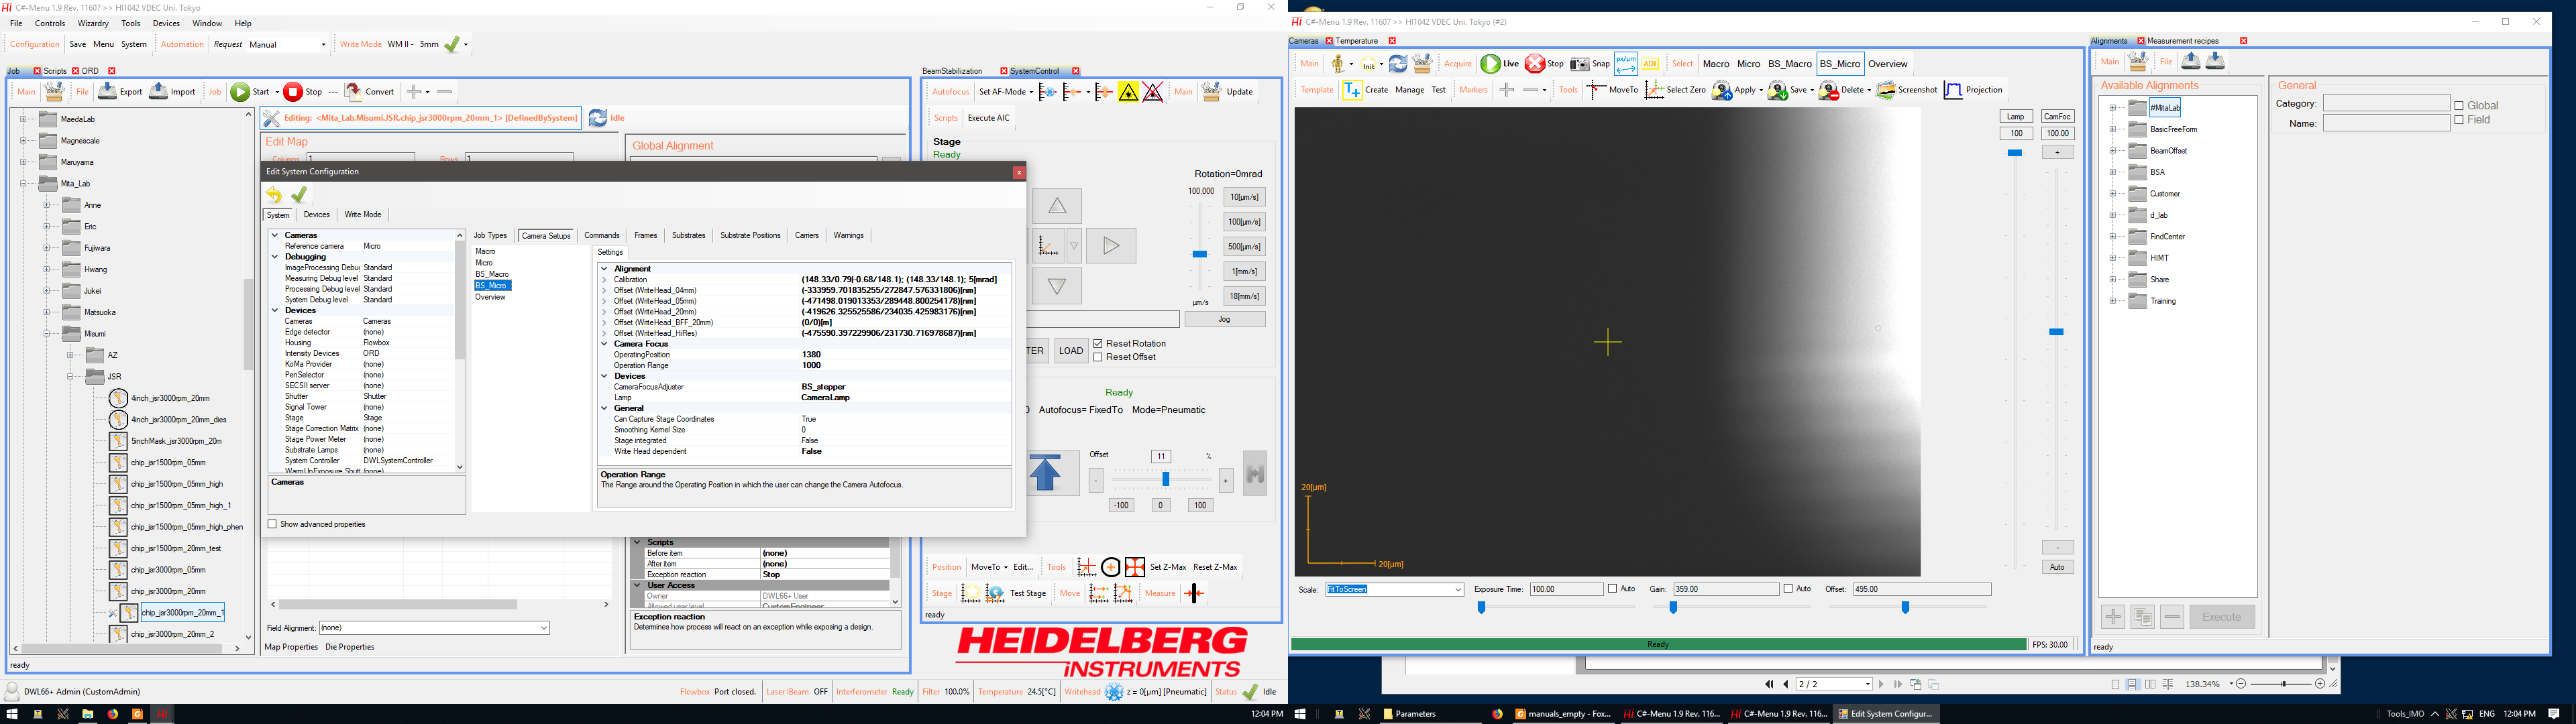Switch to the Temperature tab
The height and width of the screenshot is (724, 2576).
[1357, 41]
